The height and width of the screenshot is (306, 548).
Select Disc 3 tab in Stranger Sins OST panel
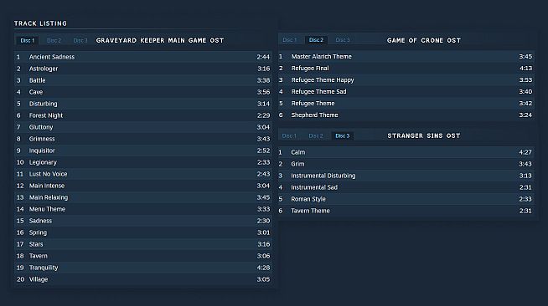point(343,135)
